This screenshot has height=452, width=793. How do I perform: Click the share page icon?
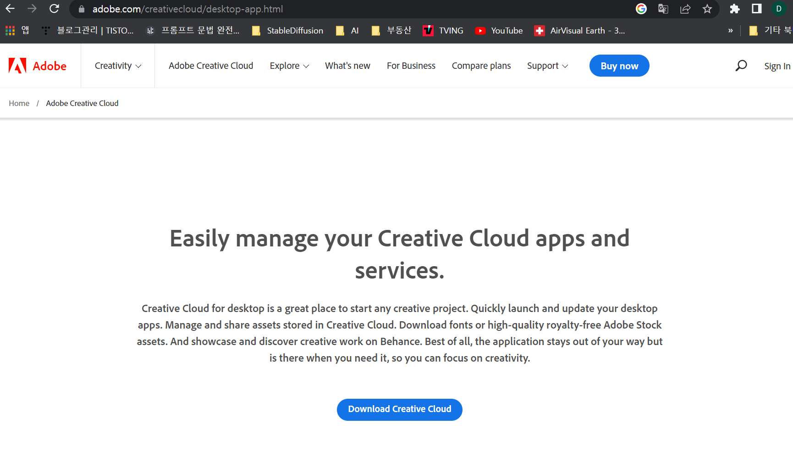(x=685, y=9)
